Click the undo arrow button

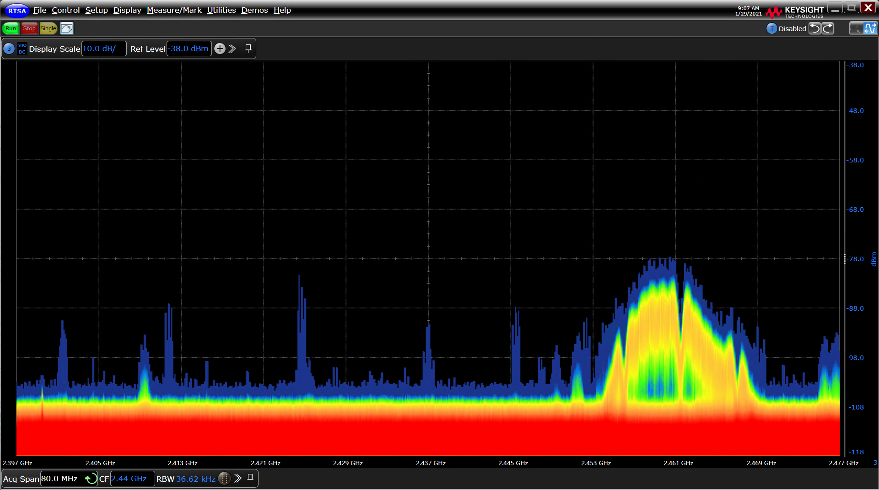[814, 28]
